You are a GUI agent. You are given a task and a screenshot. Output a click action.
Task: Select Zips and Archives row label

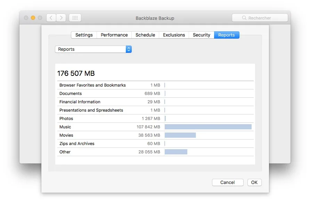click(x=77, y=144)
